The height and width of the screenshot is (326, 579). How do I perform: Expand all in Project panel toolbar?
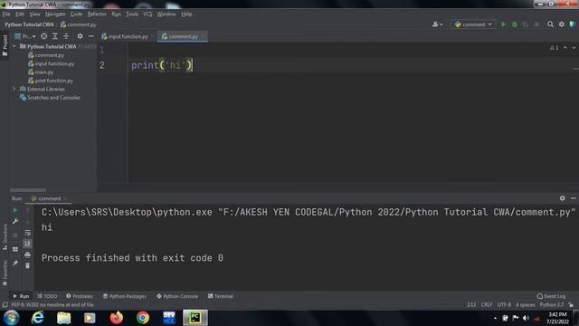pos(54,36)
